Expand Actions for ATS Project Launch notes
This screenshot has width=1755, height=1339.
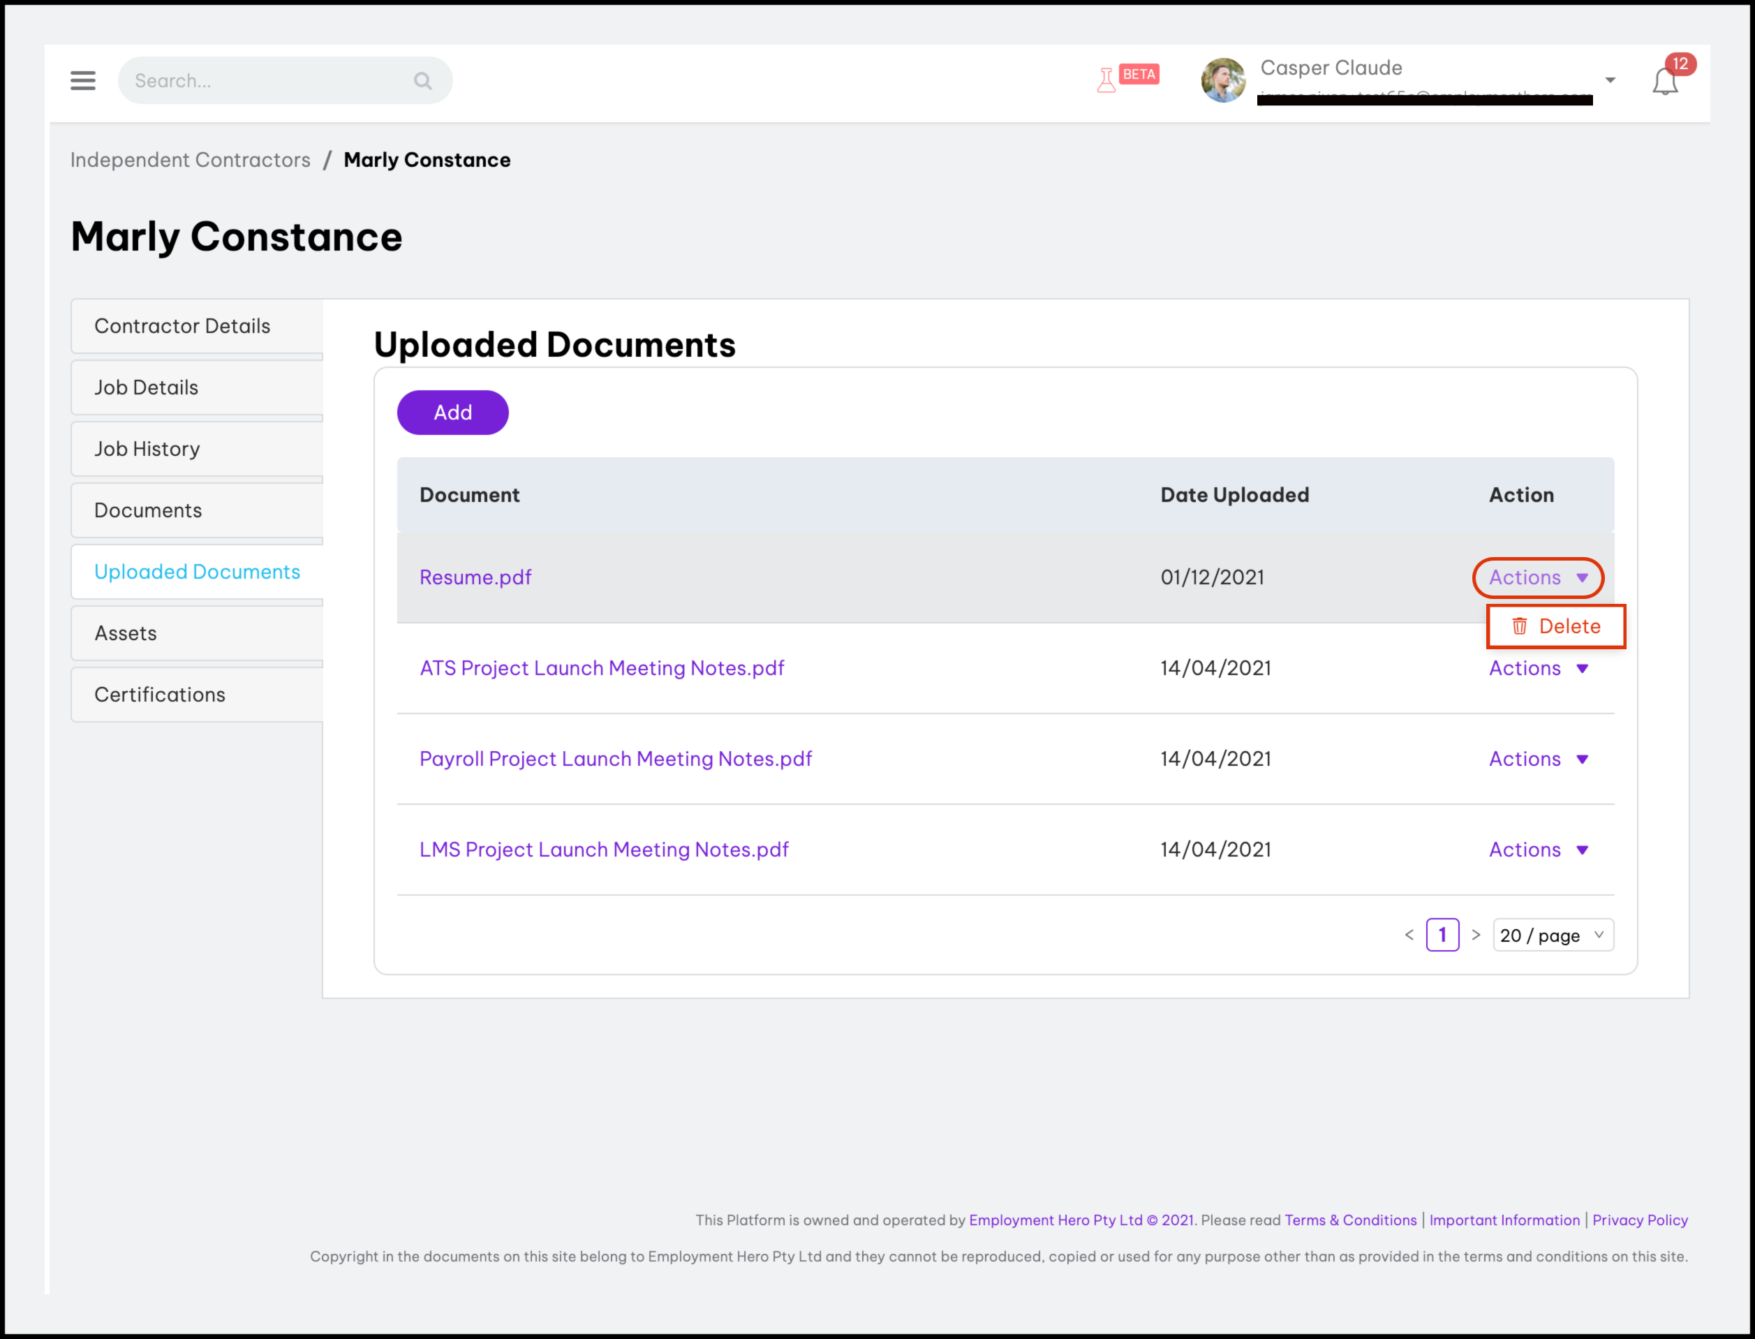[1537, 668]
